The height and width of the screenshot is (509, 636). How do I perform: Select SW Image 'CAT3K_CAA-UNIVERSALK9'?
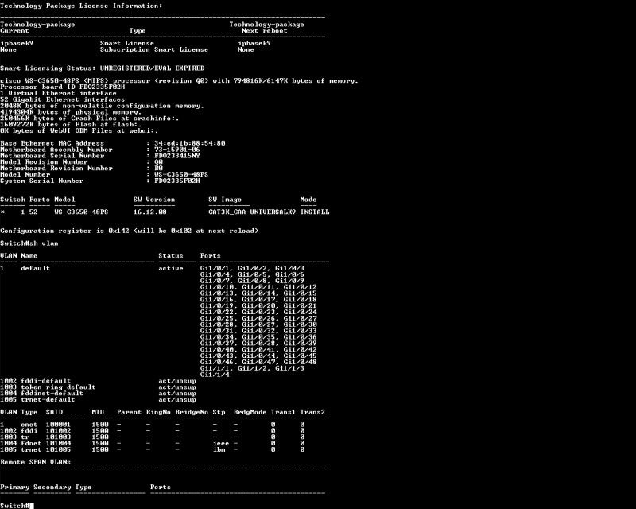(252, 212)
